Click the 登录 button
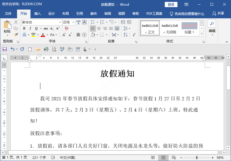 171,4
